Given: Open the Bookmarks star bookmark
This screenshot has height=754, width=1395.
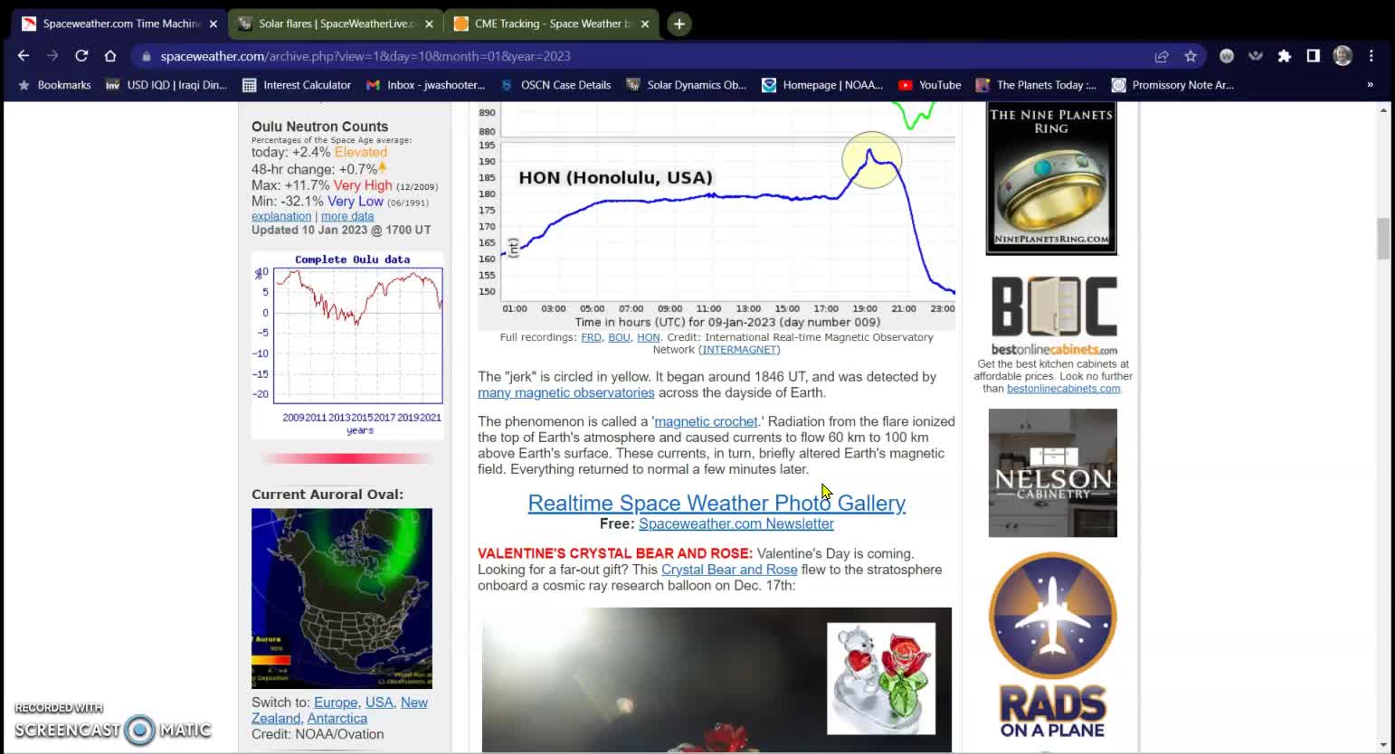Looking at the screenshot, I should (54, 85).
